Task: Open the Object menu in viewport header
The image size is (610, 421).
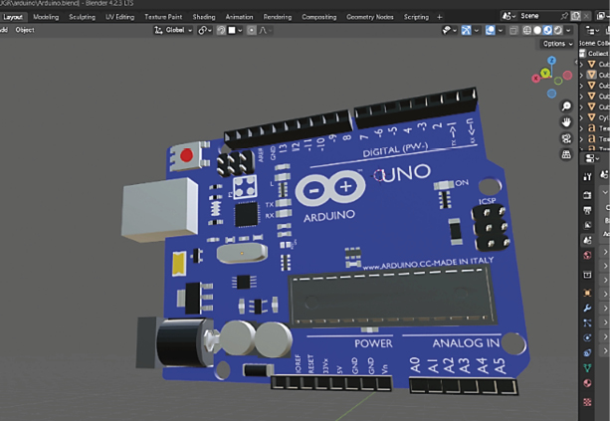Action: (x=25, y=30)
